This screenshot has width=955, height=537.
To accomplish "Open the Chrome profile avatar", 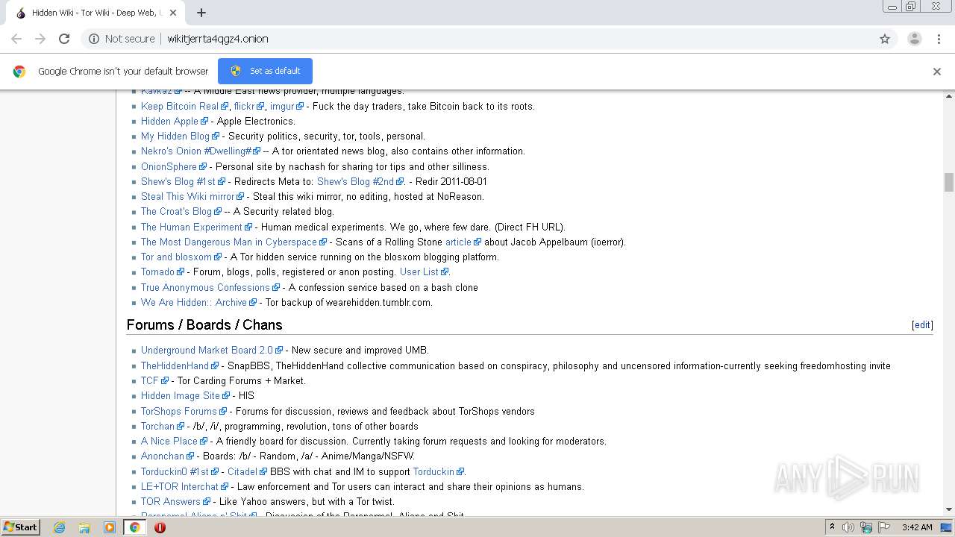I will point(915,39).
